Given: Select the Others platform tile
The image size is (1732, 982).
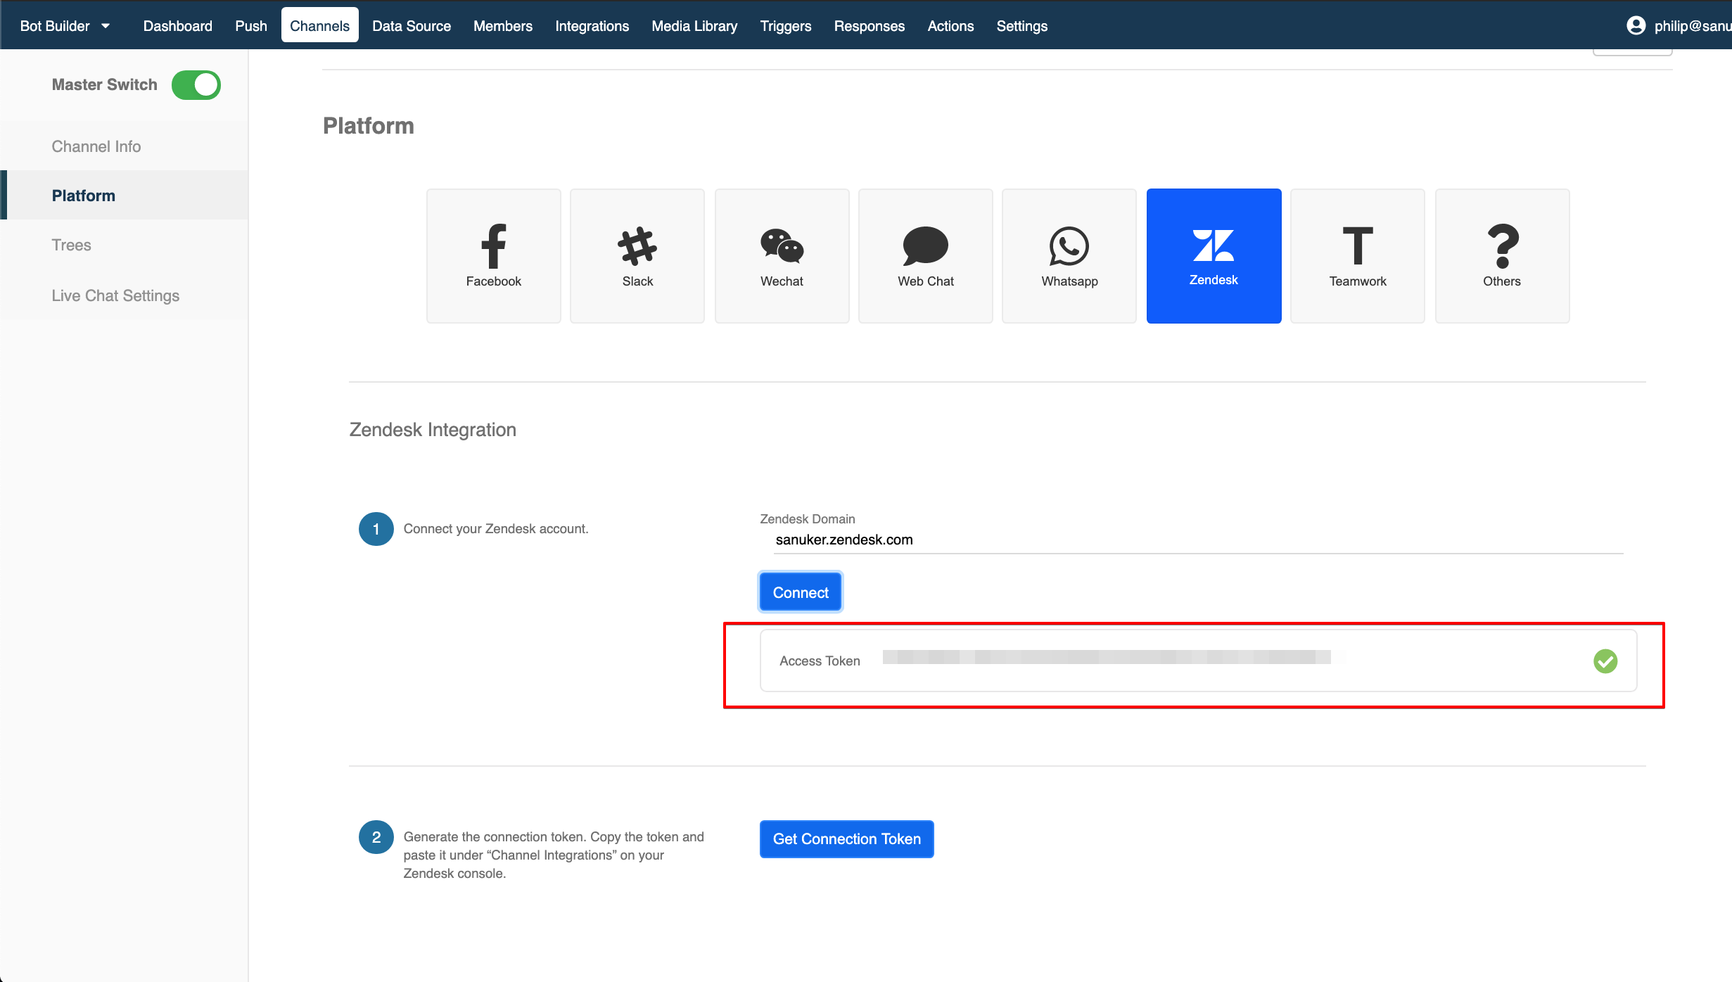Looking at the screenshot, I should tap(1502, 256).
